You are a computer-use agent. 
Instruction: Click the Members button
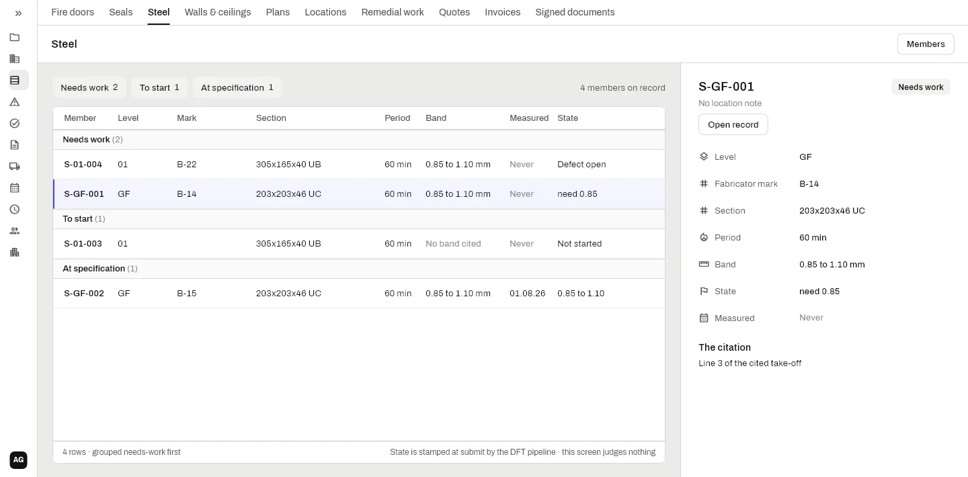926,44
